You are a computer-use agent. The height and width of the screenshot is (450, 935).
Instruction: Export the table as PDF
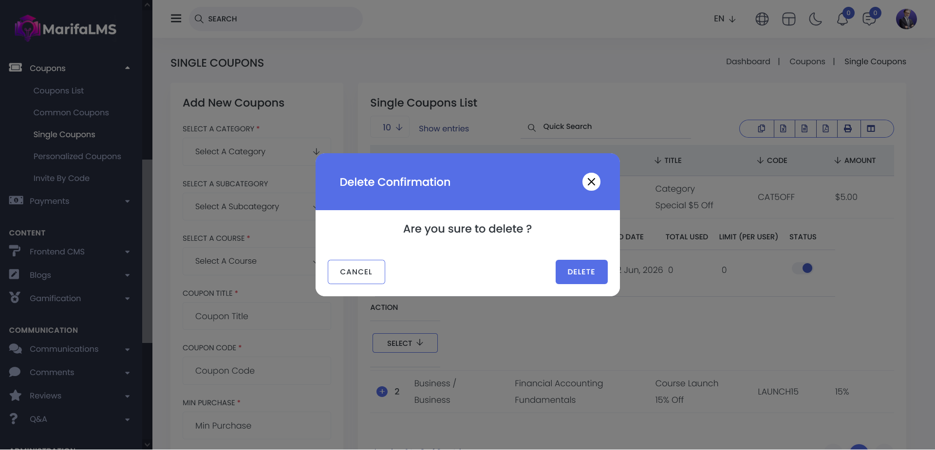(826, 128)
